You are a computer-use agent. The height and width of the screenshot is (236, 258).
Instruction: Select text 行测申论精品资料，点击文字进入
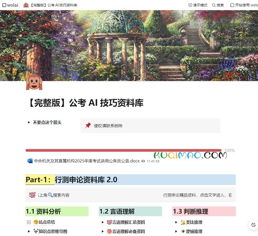194,195
